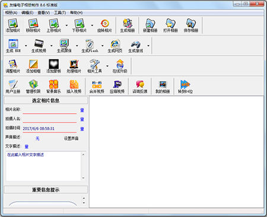Click the description text area scrollbar down arrow
Screen dimensions: 267x217
[x=84, y=178]
